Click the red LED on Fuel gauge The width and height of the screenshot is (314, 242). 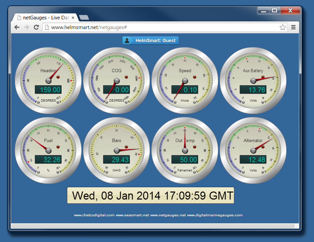point(58,147)
